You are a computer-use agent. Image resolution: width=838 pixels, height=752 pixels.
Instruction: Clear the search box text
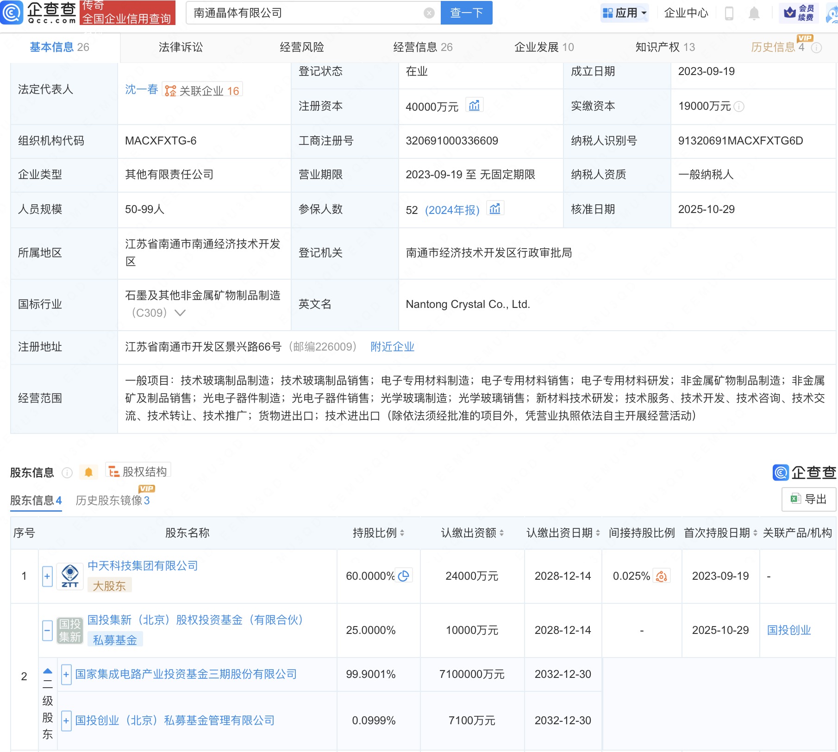pos(429,13)
